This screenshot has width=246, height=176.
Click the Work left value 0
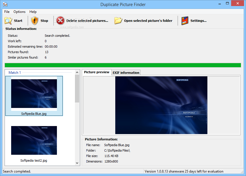click(46, 41)
